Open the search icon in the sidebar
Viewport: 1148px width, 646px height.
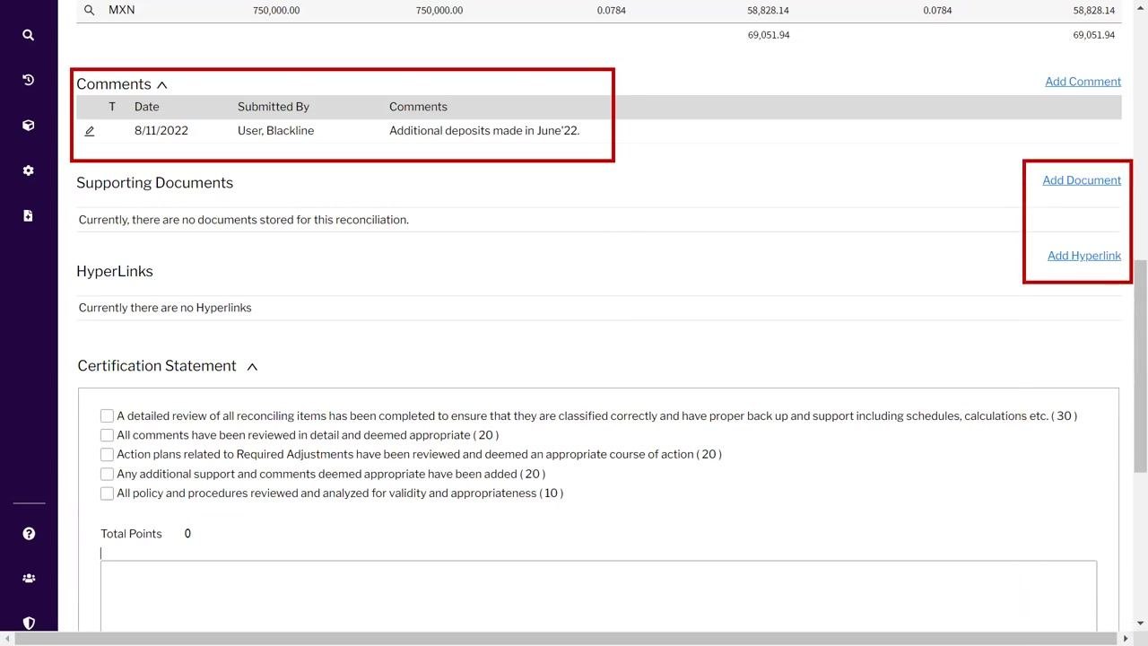(x=28, y=35)
